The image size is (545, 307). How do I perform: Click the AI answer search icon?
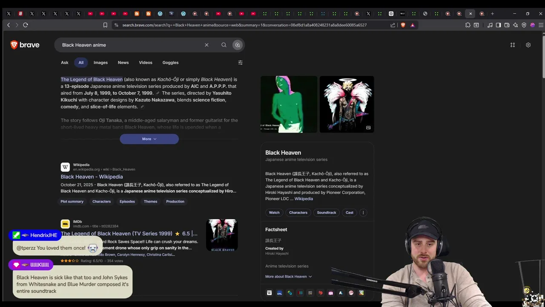238,45
